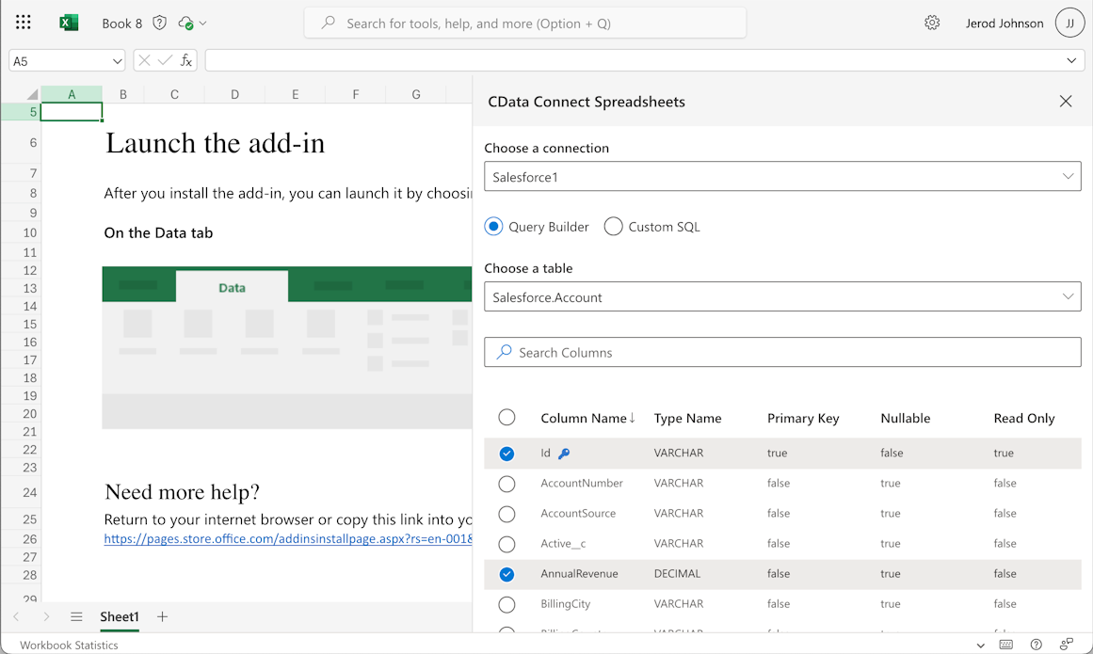This screenshot has width=1093, height=654.
Task: Click the Excel logo icon
Action: point(69,23)
